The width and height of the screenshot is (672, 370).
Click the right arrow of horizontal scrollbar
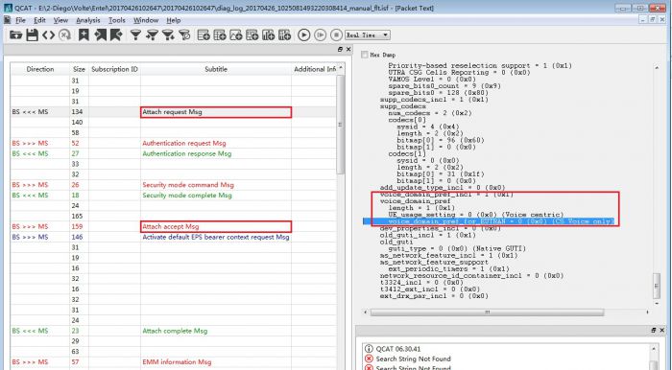(648, 312)
